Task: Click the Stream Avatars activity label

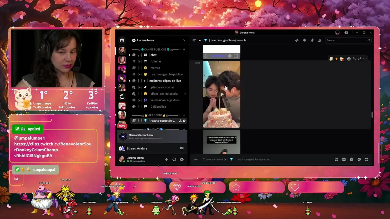Action: (137, 148)
